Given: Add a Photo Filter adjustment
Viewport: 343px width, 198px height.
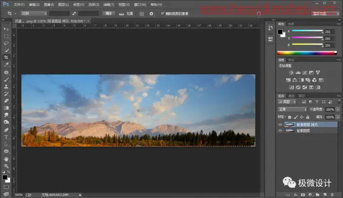Looking at the screenshot, I should pyautogui.click(x=308, y=80).
